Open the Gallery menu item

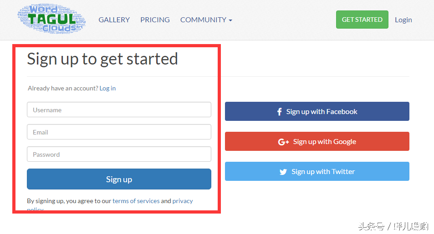tap(114, 20)
